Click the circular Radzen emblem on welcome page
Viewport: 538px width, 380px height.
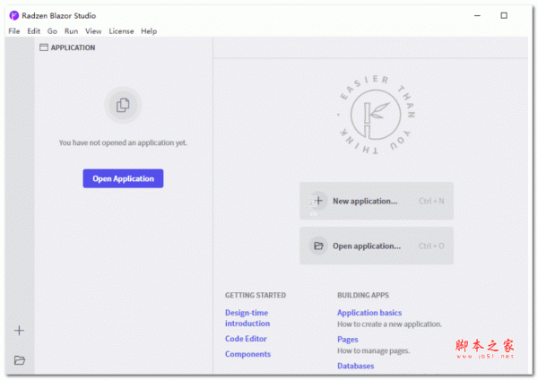pyautogui.click(x=376, y=115)
